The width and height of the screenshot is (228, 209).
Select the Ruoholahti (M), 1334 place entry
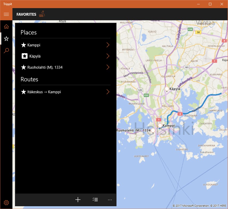(45, 67)
